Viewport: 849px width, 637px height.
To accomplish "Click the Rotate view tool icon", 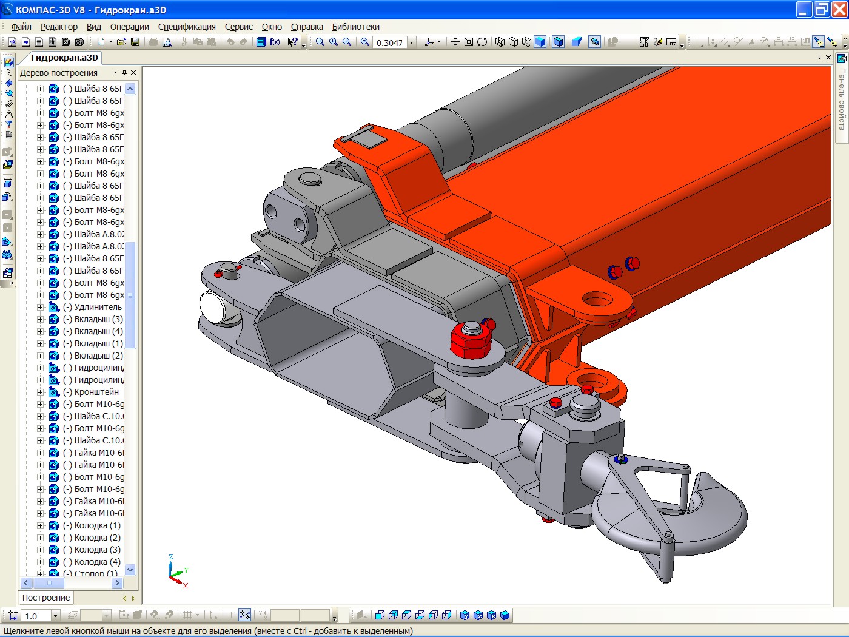I will 482,42.
